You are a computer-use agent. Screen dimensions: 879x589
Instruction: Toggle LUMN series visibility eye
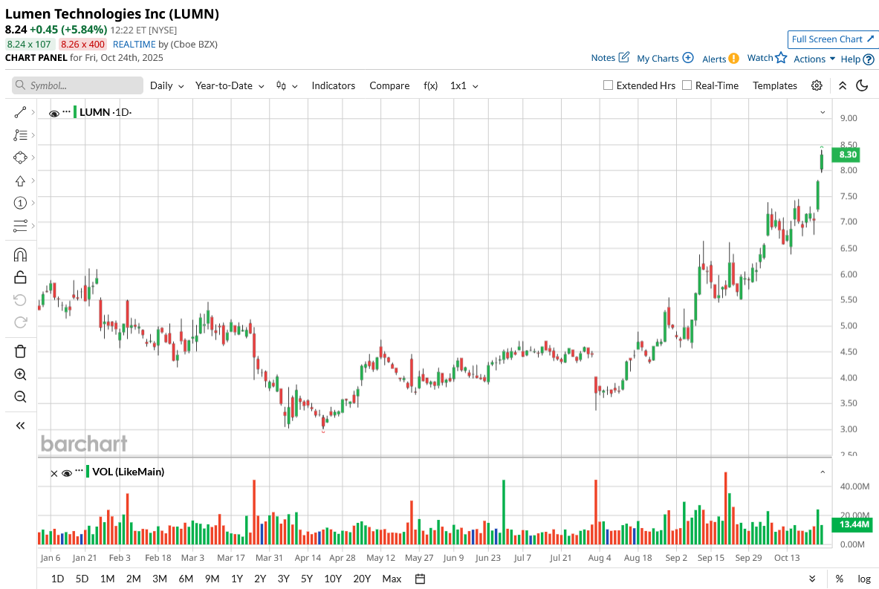pyautogui.click(x=54, y=113)
